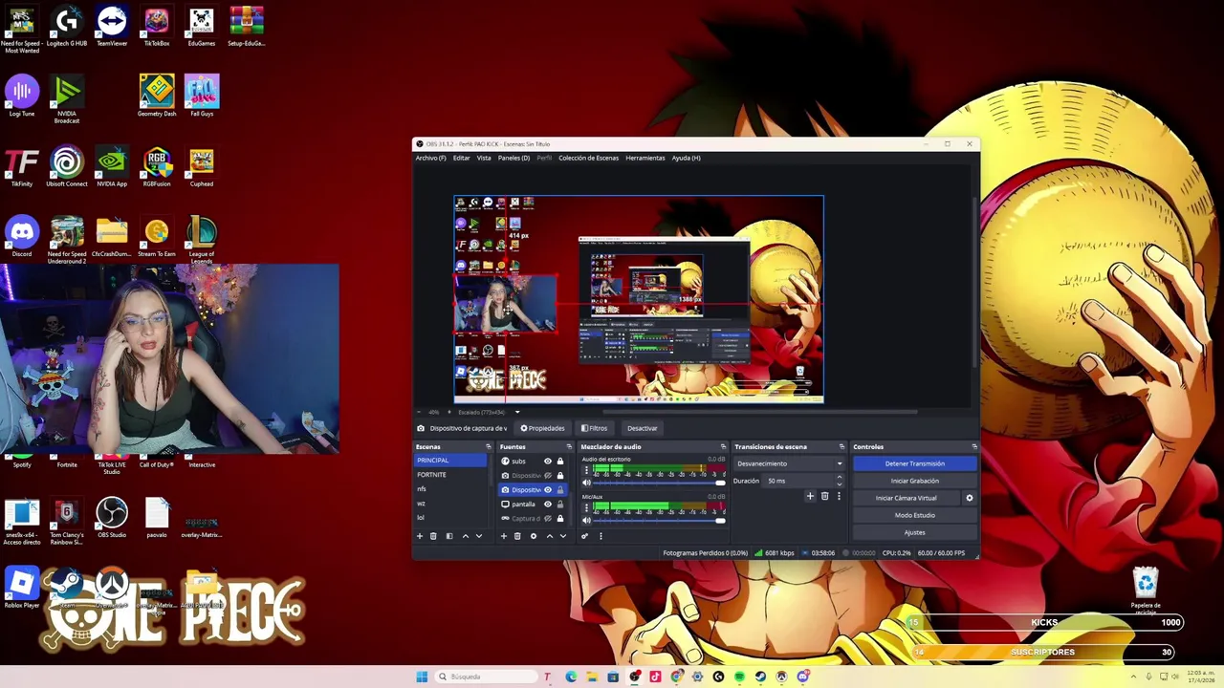The height and width of the screenshot is (688, 1224).
Task: Show hidden Captura d source
Action: (x=548, y=519)
